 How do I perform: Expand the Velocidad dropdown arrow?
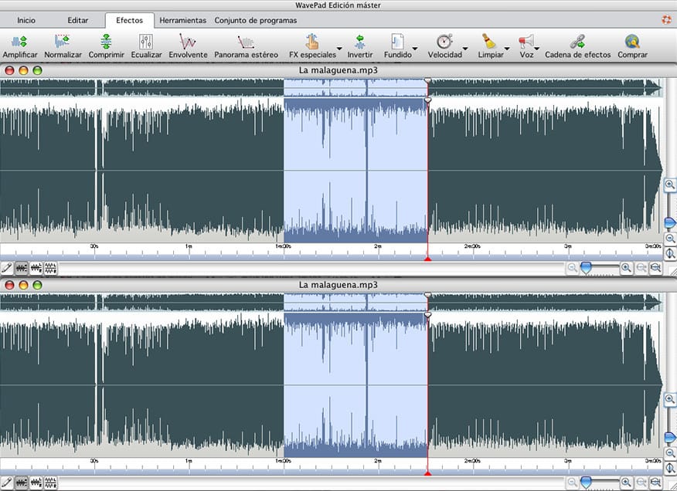(465, 49)
